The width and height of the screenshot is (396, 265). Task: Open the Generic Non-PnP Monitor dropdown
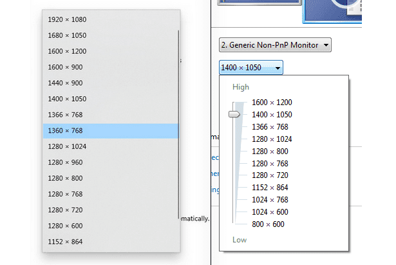pos(275,45)
